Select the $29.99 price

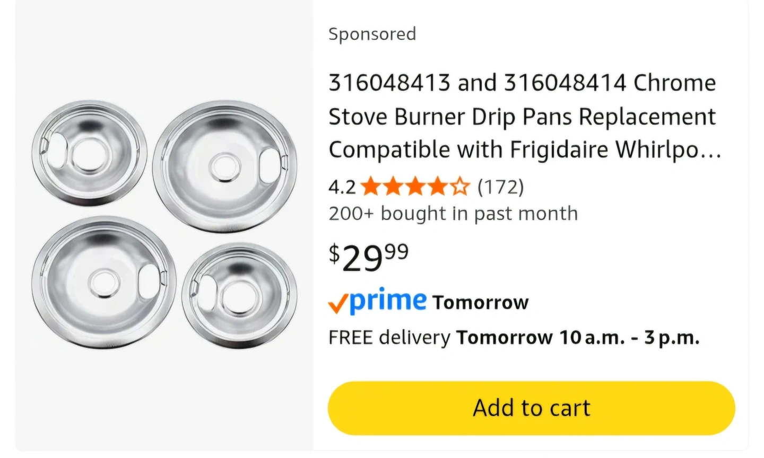click(369, 258)
